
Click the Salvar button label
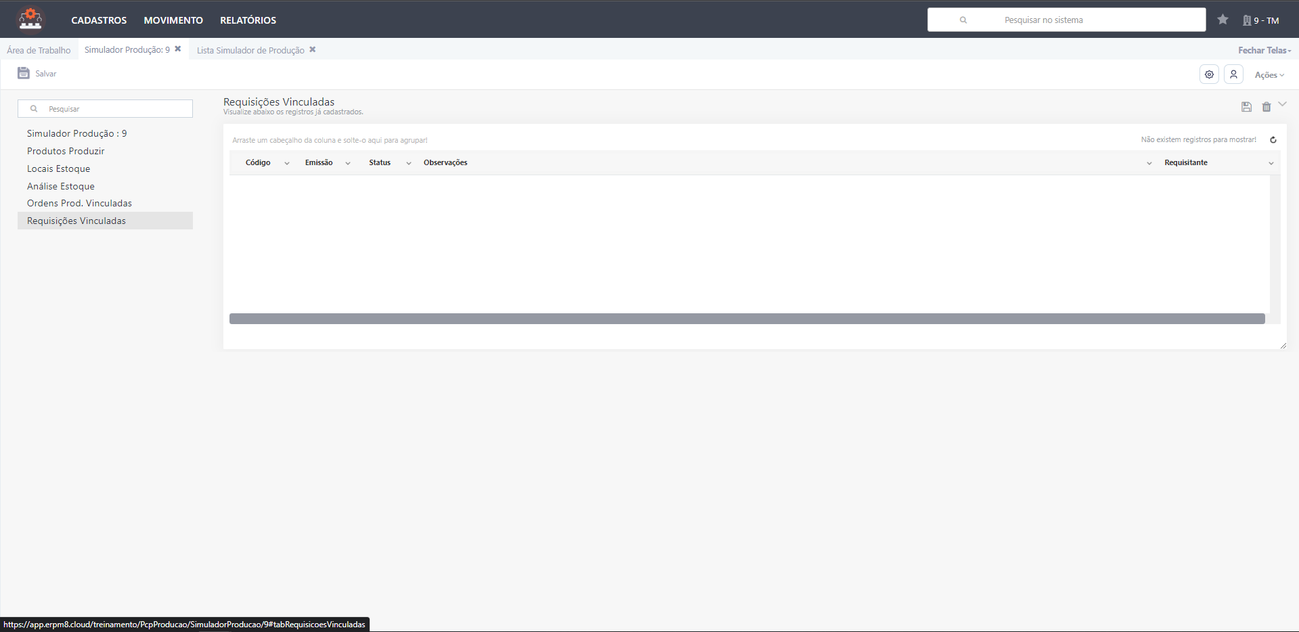(46, 74)
